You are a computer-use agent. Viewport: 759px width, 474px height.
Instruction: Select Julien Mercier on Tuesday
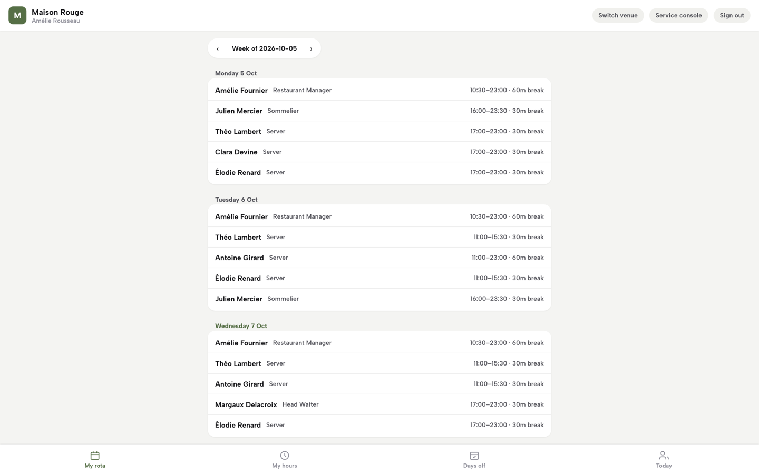(x=379, y=299)
